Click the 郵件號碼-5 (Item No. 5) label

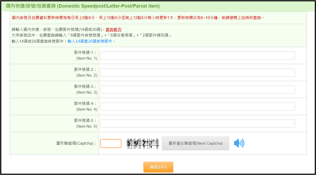pos(86,123)
